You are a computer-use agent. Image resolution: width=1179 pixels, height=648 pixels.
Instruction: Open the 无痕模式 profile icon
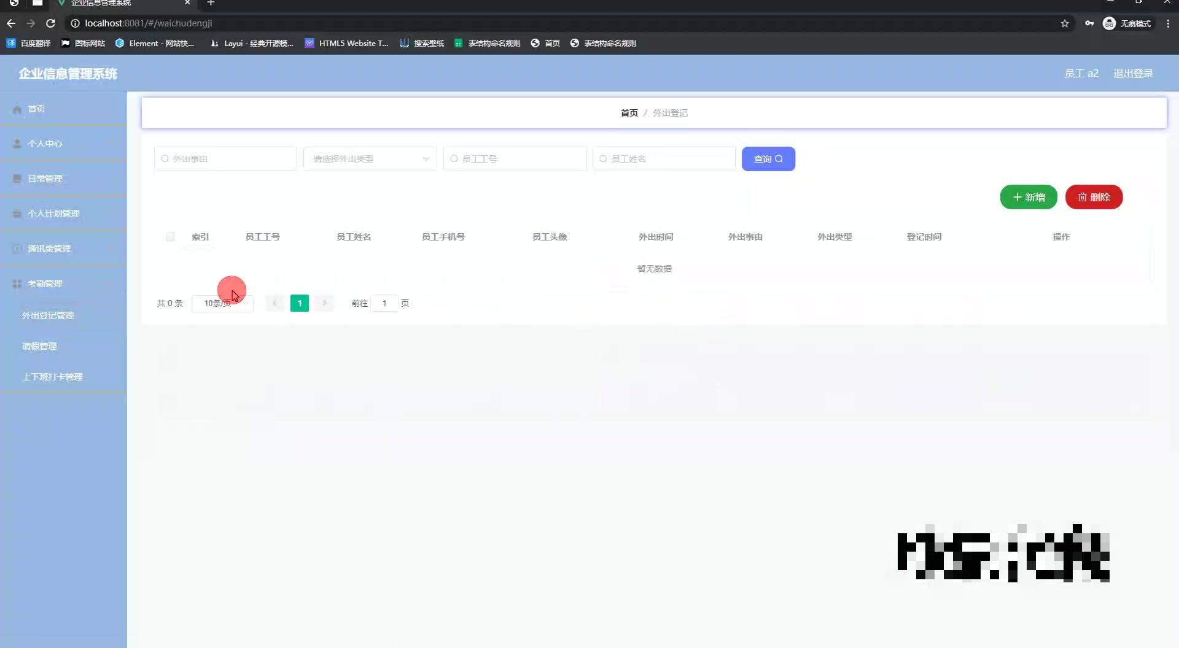point(1109,23)
